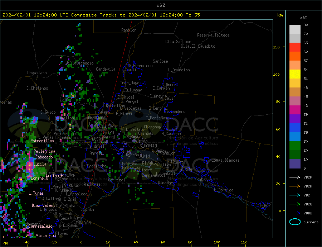
Task: Click the Clla.SanJose label
Action: tap(178, 42)
